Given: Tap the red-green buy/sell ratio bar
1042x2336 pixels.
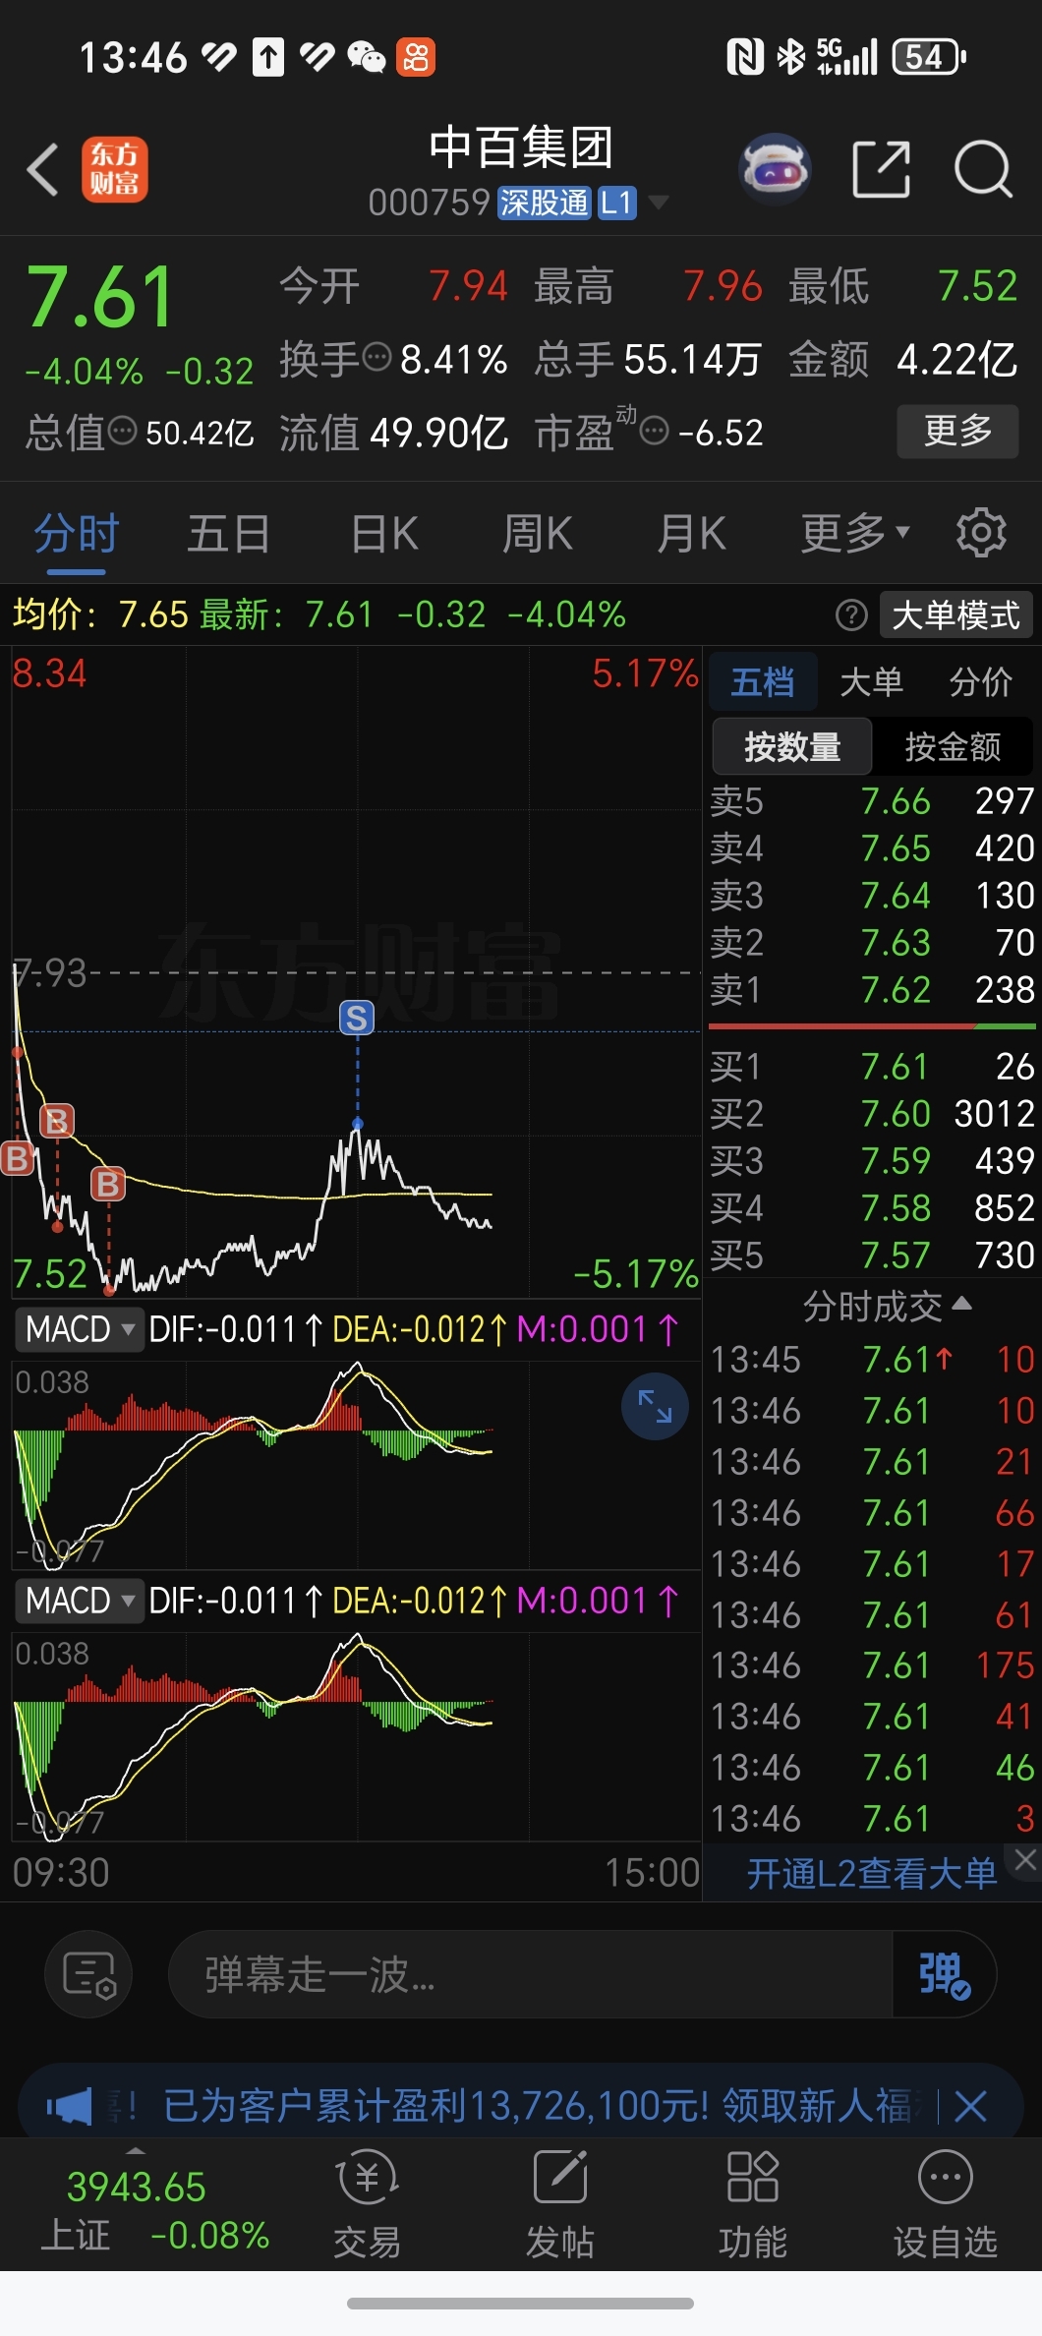Looking at the screenshot, I should (x=872, y=1026).
